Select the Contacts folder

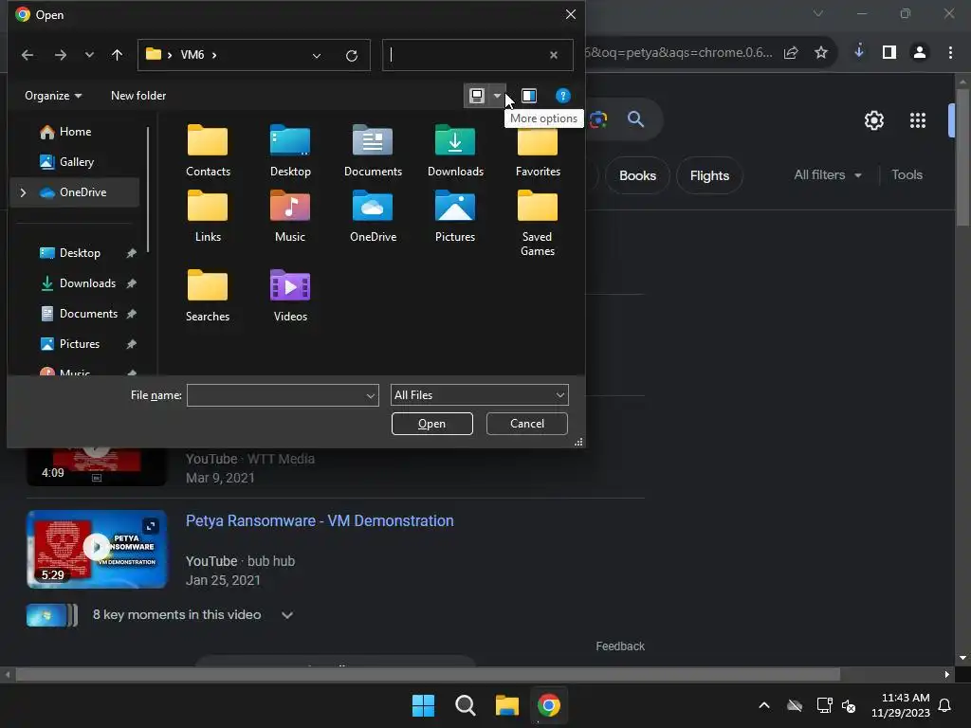click(x=208, y=151)
